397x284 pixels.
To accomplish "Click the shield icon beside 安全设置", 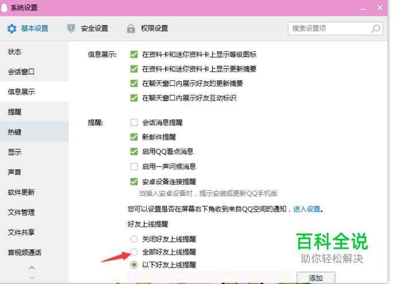I will (x=71, y=28).
